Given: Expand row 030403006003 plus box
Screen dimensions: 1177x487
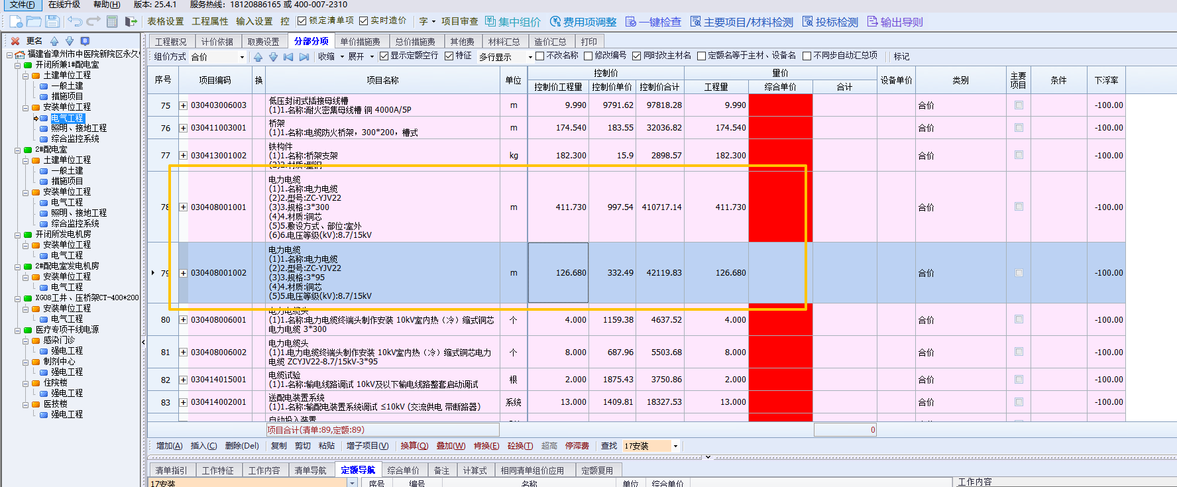Looking at the screenshot, I should coord(184,105).
